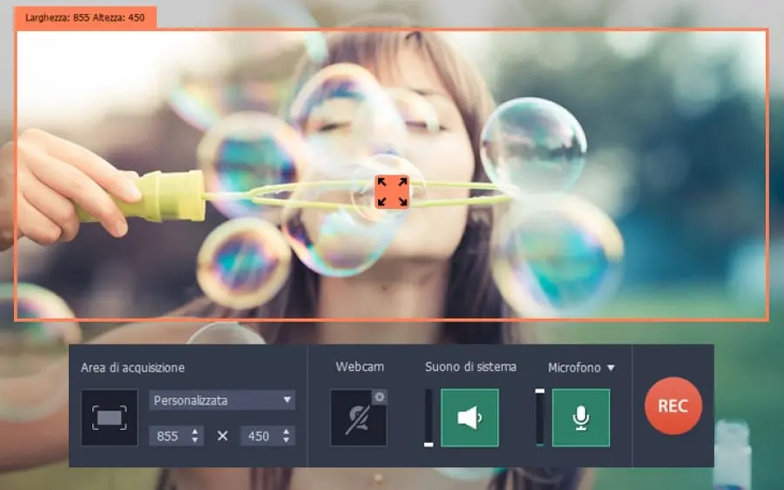Click the orange move handle in frame center

[392, 191]
